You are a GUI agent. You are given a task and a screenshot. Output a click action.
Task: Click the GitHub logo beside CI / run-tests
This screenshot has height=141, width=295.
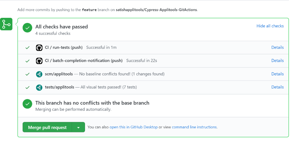tap(39, 48)
